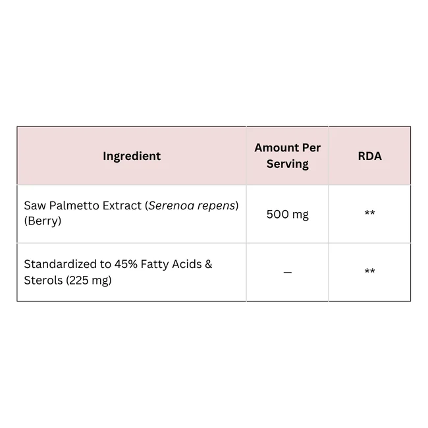Screen dimensions: 428x428
Task: Click the word "Serving" in the header
Action: tap(287, 164)
